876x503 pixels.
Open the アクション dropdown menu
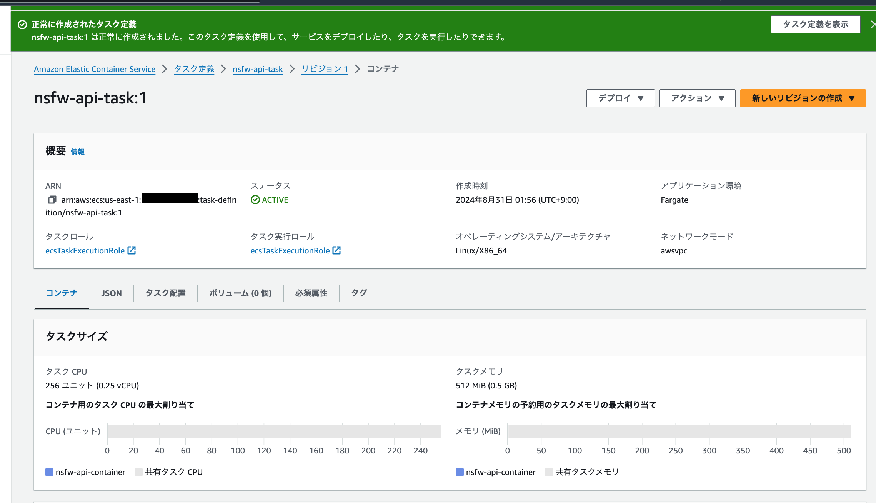click(x=697, y=98)
